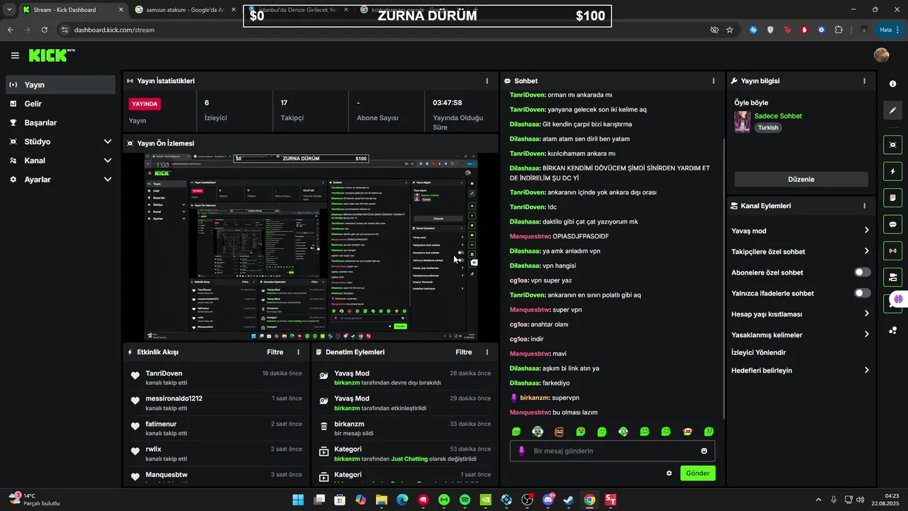Click the TanriDoven follow event row
The width and height of the screenshot is (908, 511).
(216, 378)
